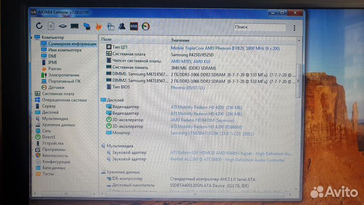The height and width of the screenshot is (205, 364).
Task: Open the sensor gauge toolbar icon
Action: click(x=146, y=26)
